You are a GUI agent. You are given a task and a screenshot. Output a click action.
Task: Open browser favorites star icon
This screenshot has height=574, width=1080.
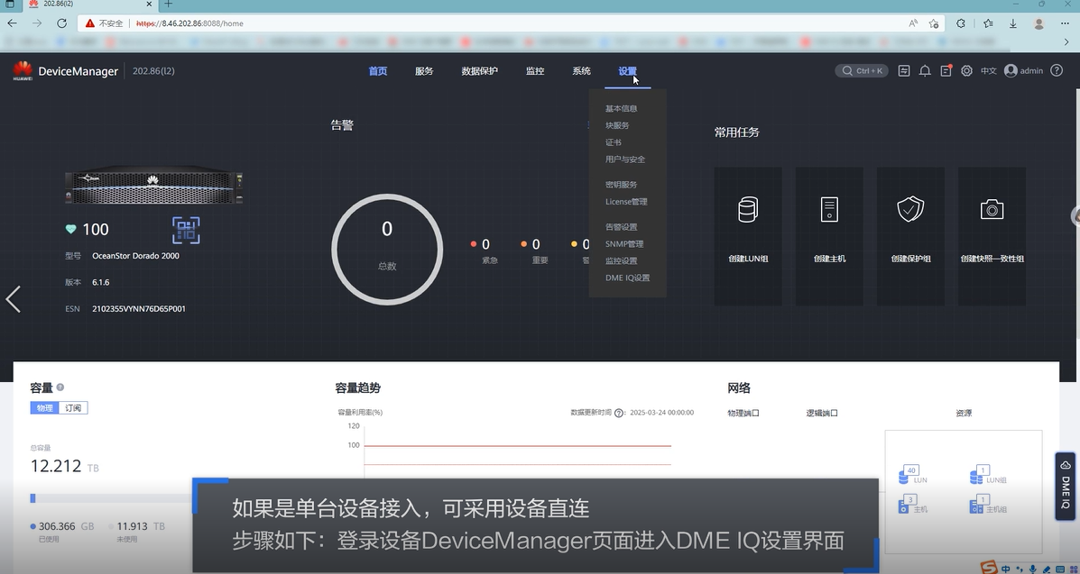[x=988, y=23]
